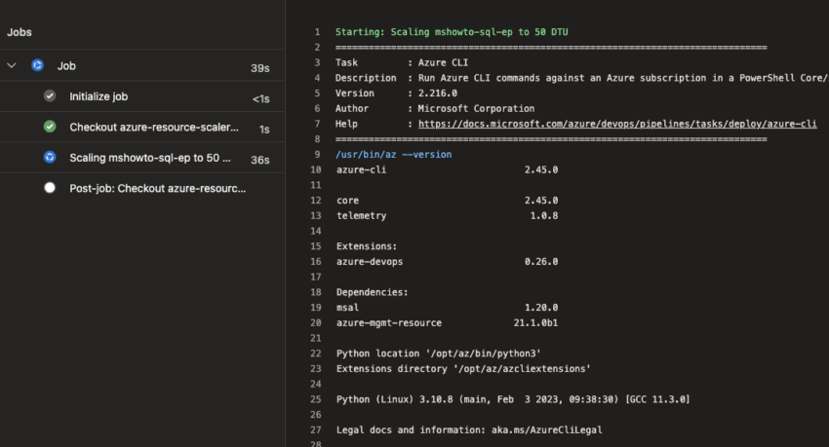Click log line number 1
The image size is (829, 447).
[317, 32]
